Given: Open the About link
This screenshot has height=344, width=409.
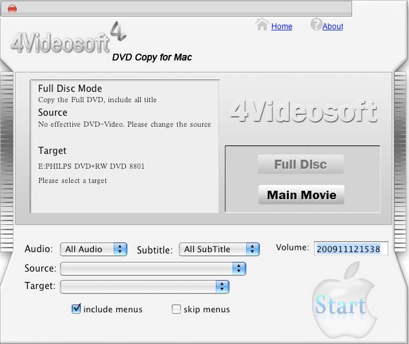Looking at the screenshot, I should 333,27.
